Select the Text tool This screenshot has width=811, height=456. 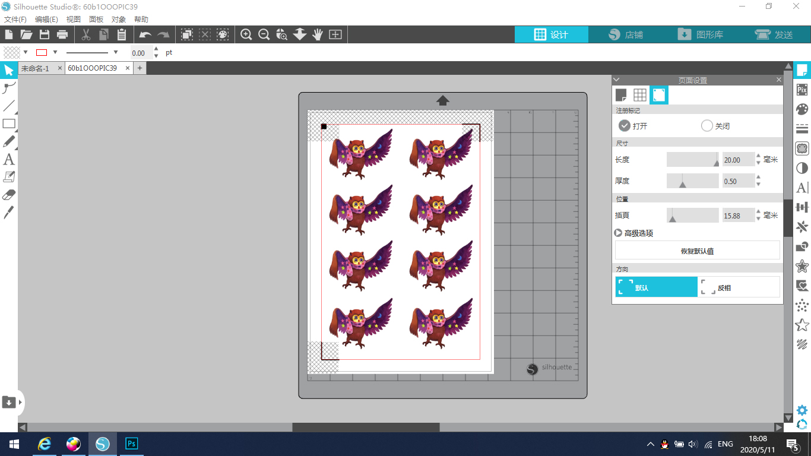(9, 159)
